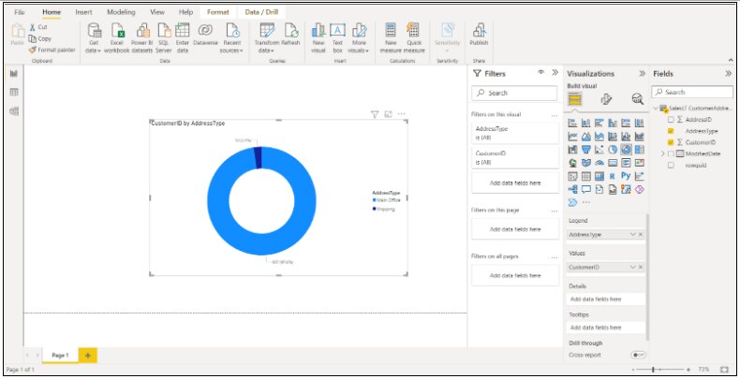This screenshot has height=379, width=740.
Task: Open the SQL Server data source
Action: click(163, 32)
